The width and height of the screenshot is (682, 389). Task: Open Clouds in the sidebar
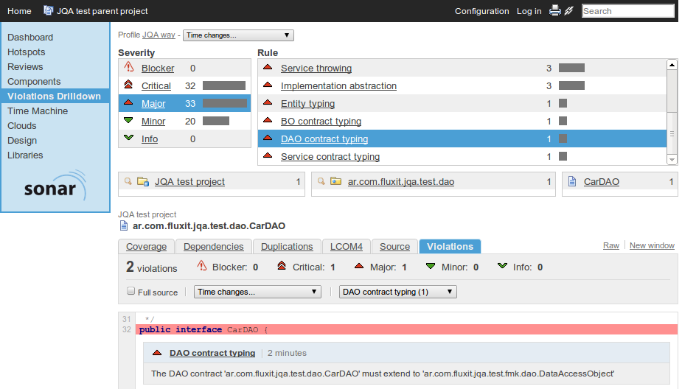21,125
